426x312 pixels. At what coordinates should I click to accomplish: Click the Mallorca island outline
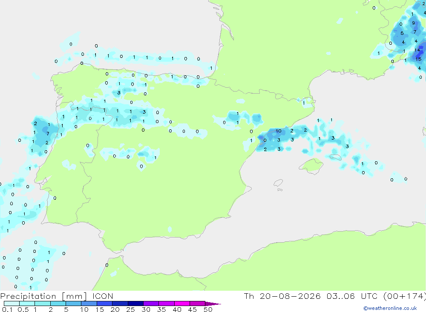coord(311,166)
